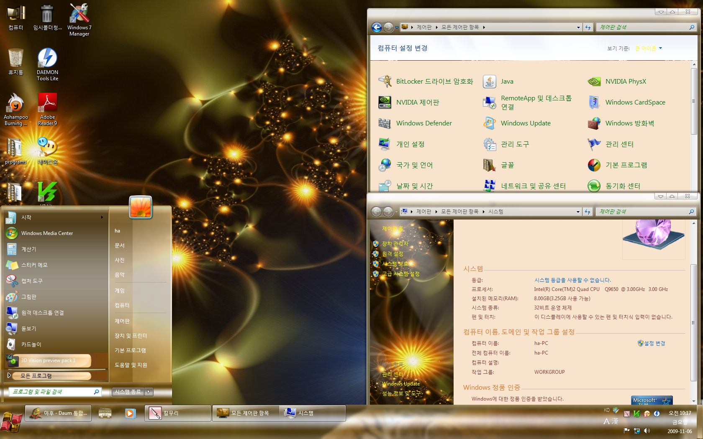Expand 시작 submenu arrow in Start menu
The height and width of the screenshot is (439, 703).
click(102, 217)
